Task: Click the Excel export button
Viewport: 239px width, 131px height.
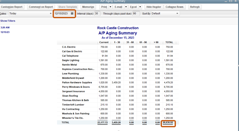Action: (133, 7)
